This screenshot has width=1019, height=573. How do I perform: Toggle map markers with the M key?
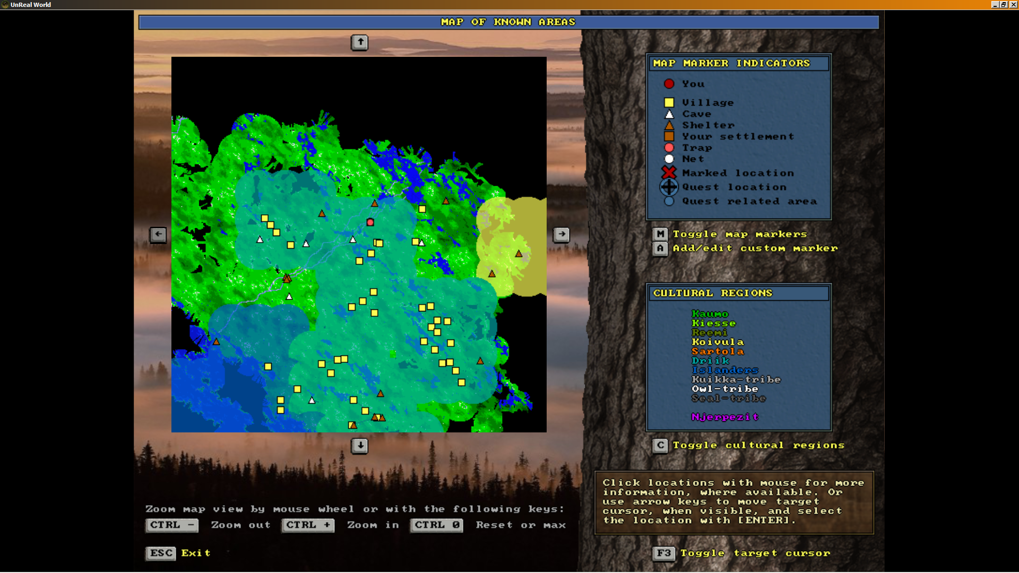click(x=660, y=235)
